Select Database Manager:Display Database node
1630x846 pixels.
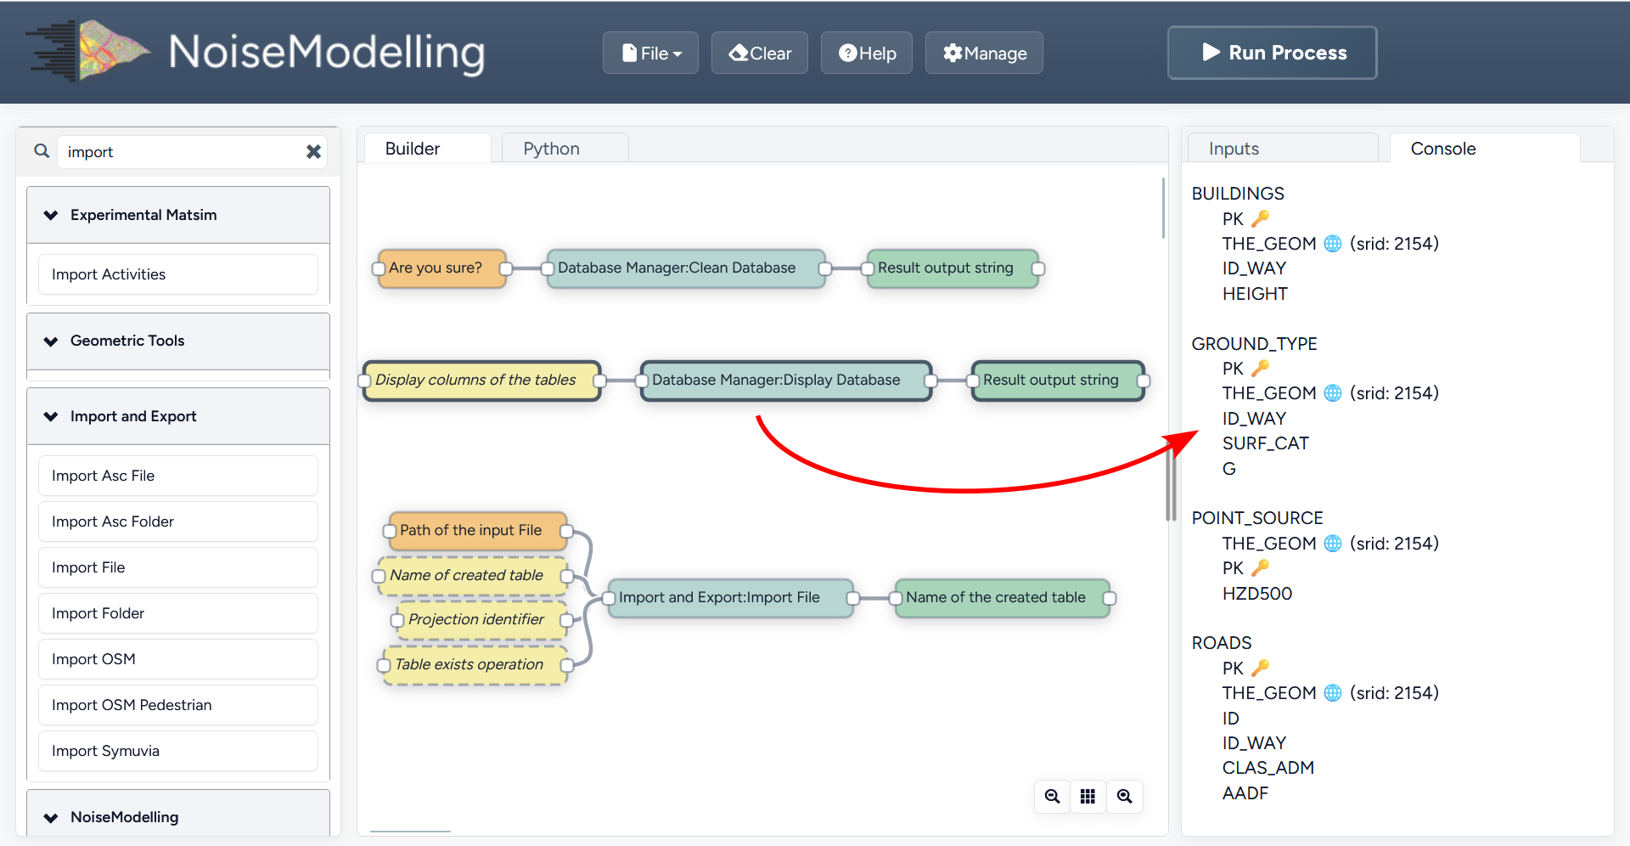[x=786, y=381]
